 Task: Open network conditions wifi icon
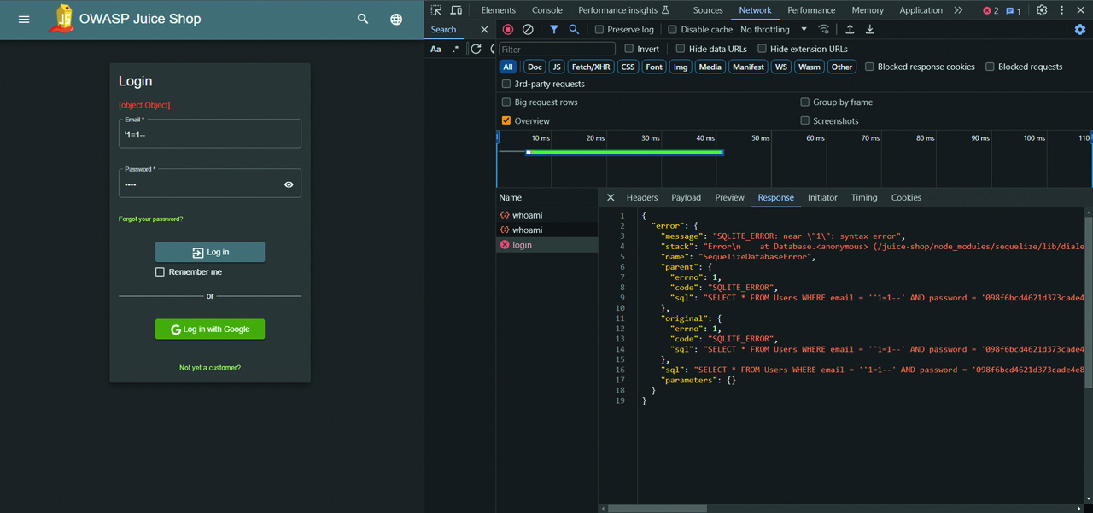[x=823, y=29]
